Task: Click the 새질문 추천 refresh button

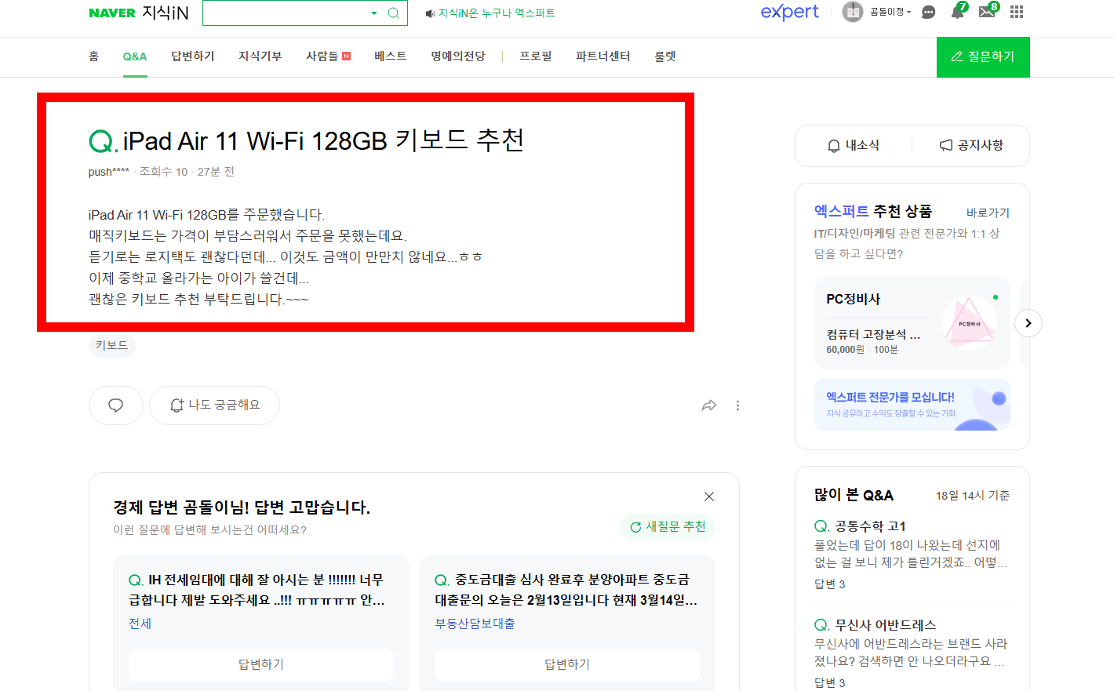Action: tap(668, 526)
